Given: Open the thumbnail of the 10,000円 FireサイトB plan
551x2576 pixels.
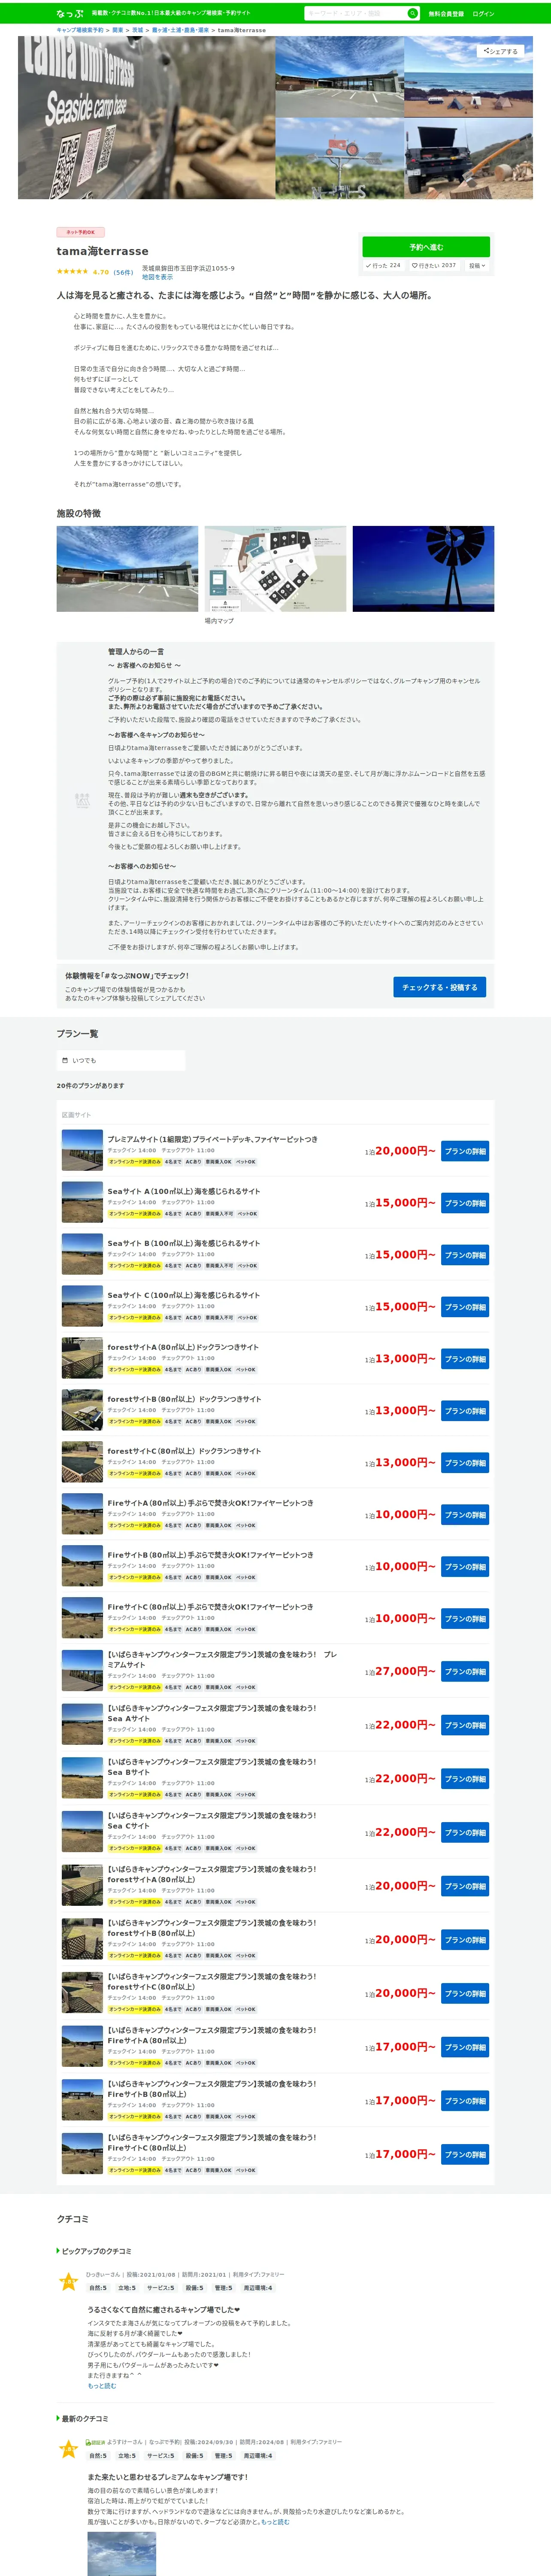Looking at the screenshot, I should 82,1566.
